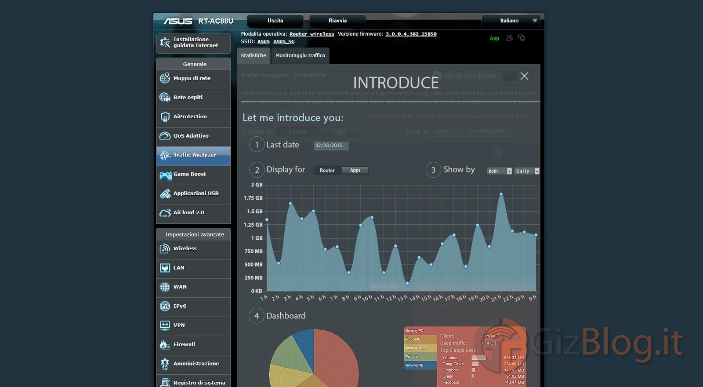Click the Amministrazione gear icon
The height and width of the screenshot is (387, 703).
point(165,364)
